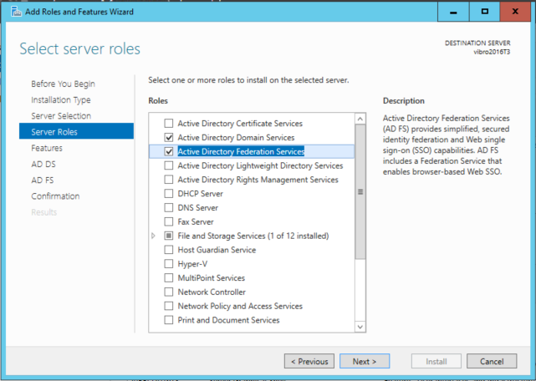Viewport: 536px width, 381px height.
Task: Uncheck Active Directory Federation Services
Action: tap(169, 151)
